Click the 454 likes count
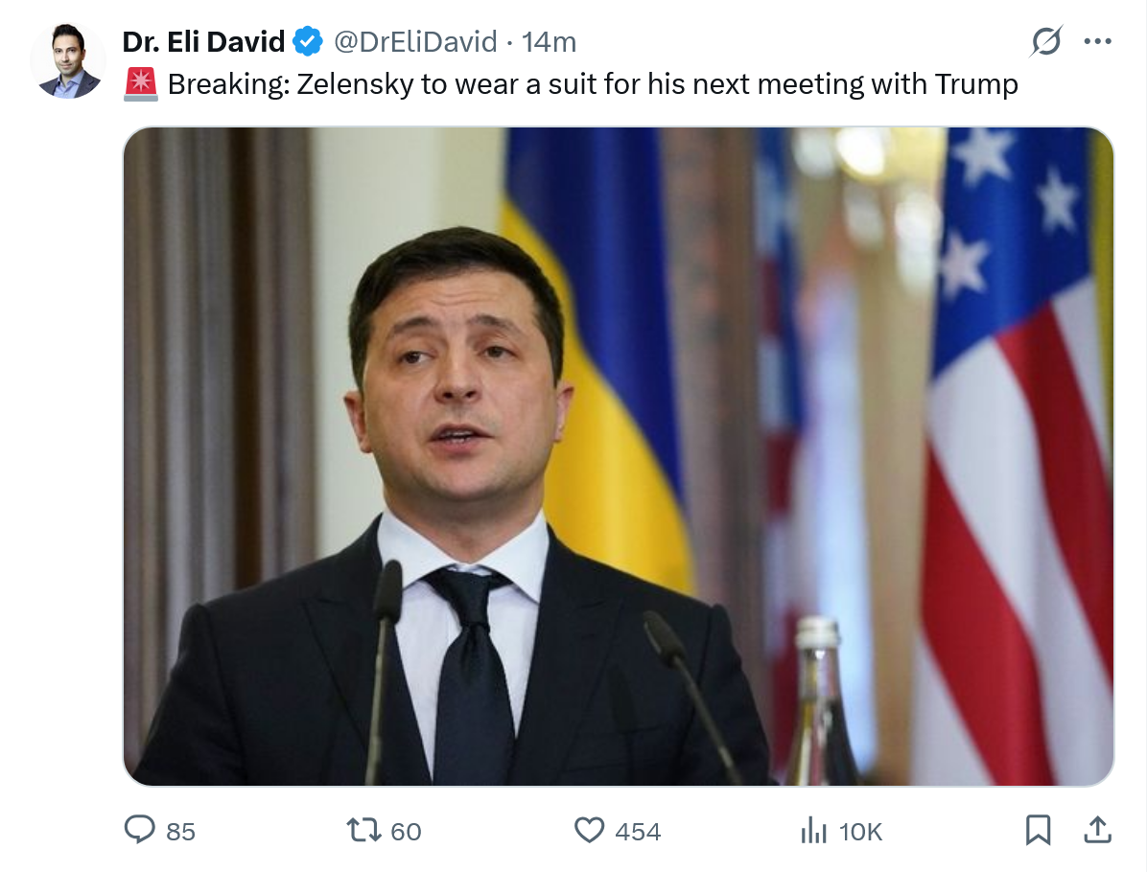 pyautogui.click(x=638, y=832)
